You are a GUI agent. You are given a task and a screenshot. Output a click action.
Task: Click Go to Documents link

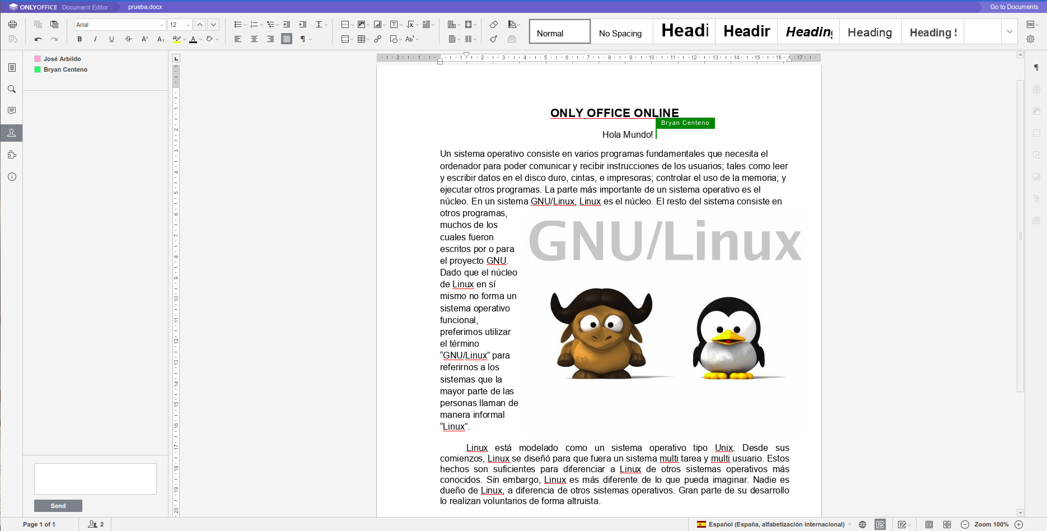(1014, 7)
